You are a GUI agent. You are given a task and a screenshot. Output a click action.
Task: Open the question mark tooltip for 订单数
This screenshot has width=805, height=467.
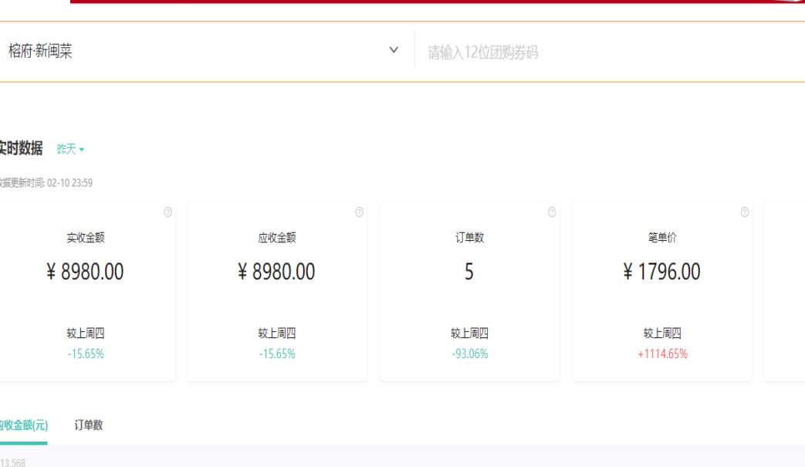pos(552,212)
